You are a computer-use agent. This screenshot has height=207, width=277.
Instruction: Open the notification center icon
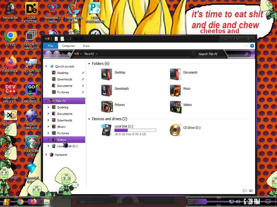click(x=268, y=202)
